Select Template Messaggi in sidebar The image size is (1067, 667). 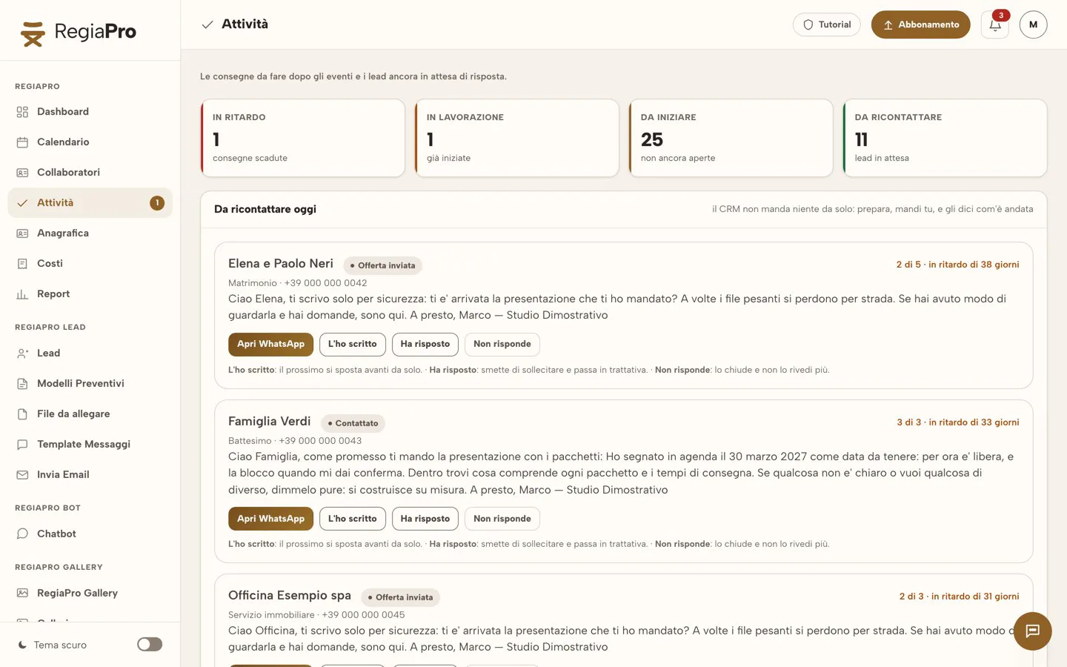pyautogui.click(x=90, y=445)
